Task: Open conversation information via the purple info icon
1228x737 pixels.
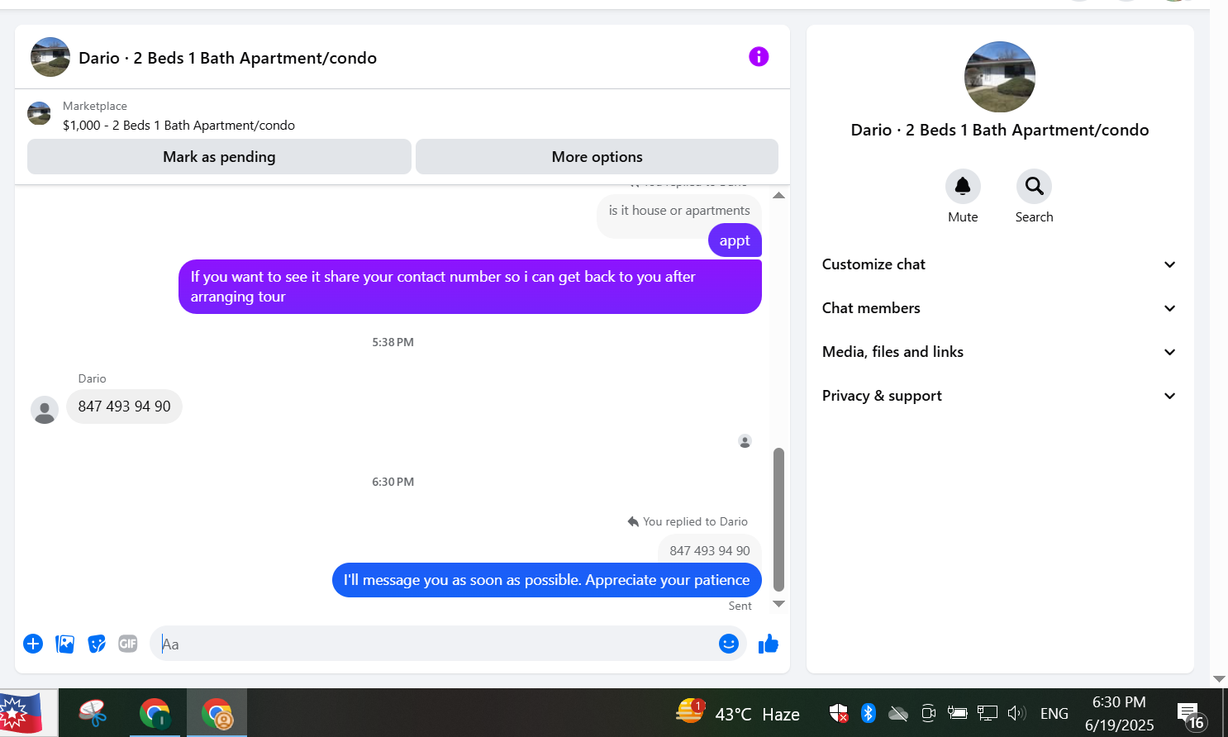Action: click(x=759, y=56)
